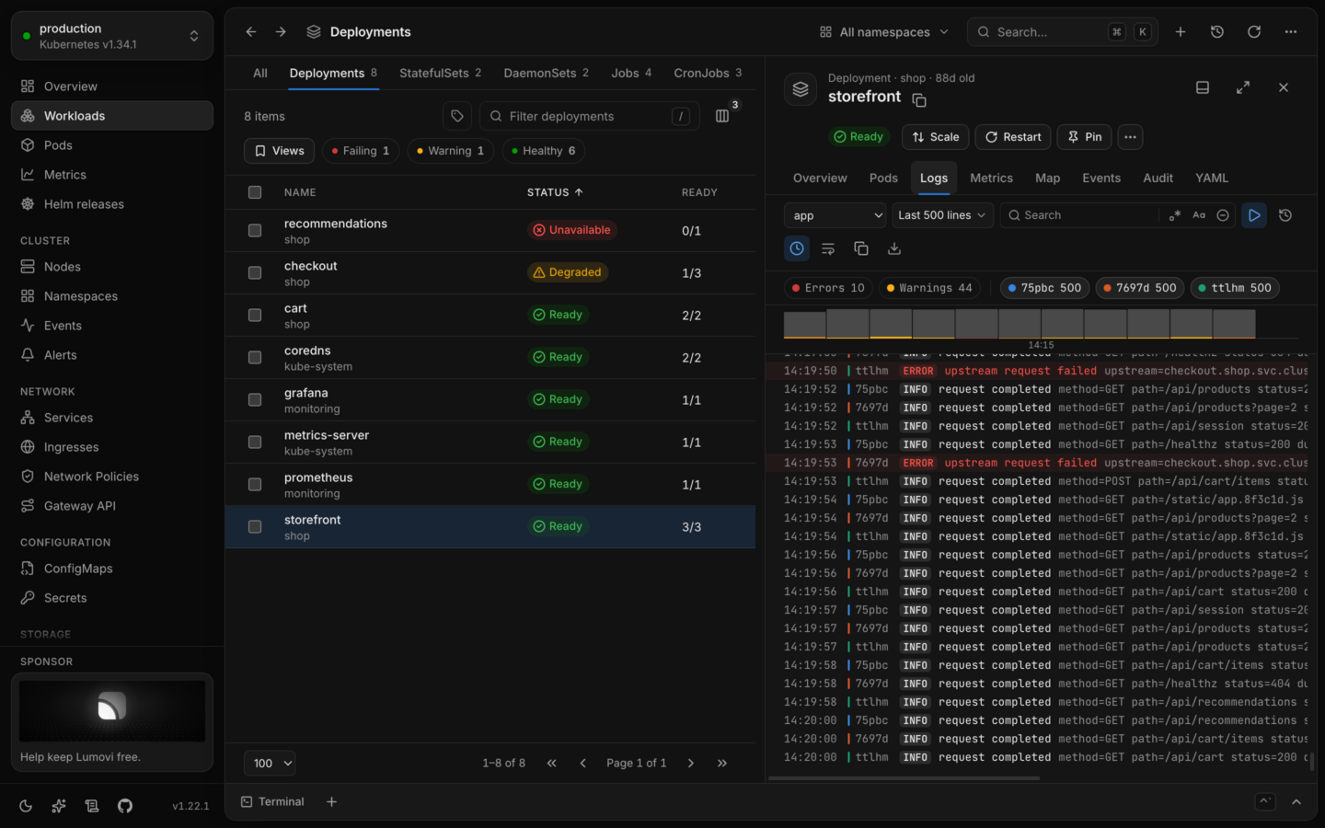
Task: Expand the storefront detail panel to full view
Action: click(x=1243, y=87)
